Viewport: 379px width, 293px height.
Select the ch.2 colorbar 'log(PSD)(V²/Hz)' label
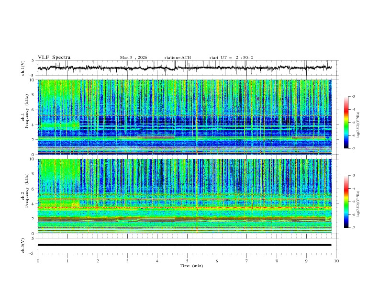[358, 204]
